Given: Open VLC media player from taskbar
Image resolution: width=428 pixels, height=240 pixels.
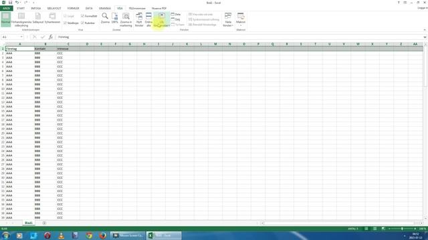Looking at the screenshot, I should point(61,235).
